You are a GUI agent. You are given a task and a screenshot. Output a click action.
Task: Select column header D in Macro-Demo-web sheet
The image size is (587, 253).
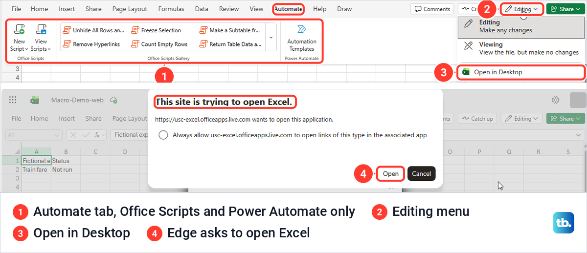pos(125,152)
